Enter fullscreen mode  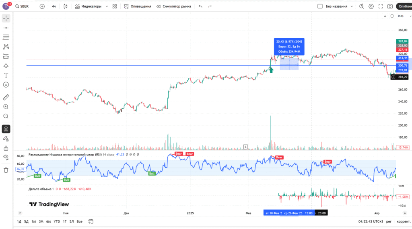(x=381, y=6)
